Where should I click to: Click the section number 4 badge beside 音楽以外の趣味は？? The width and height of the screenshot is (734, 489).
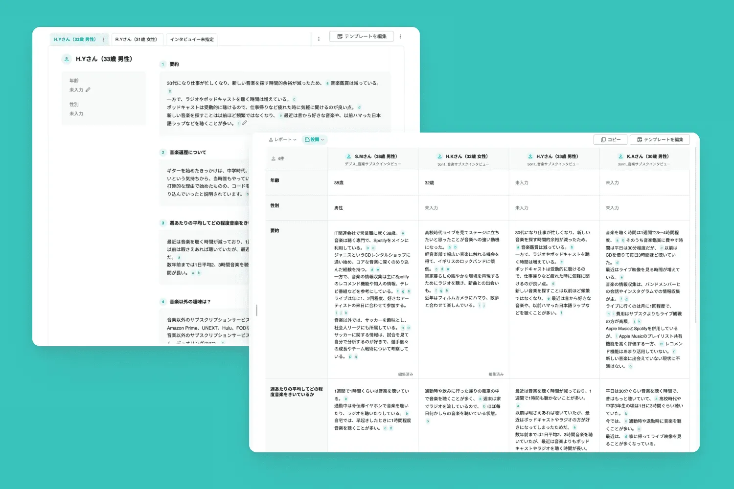pos(163,302)
